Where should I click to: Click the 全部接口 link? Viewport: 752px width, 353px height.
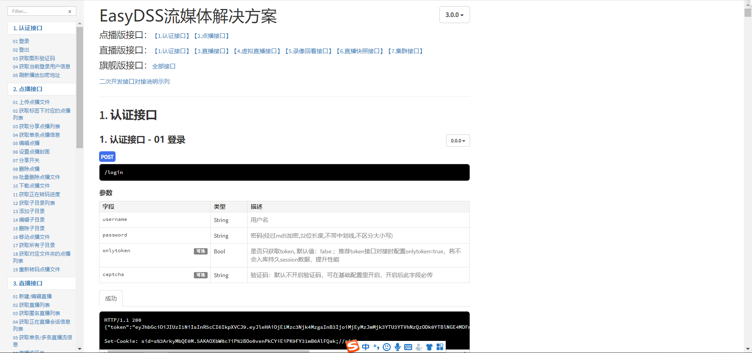(x=164, y=66)
